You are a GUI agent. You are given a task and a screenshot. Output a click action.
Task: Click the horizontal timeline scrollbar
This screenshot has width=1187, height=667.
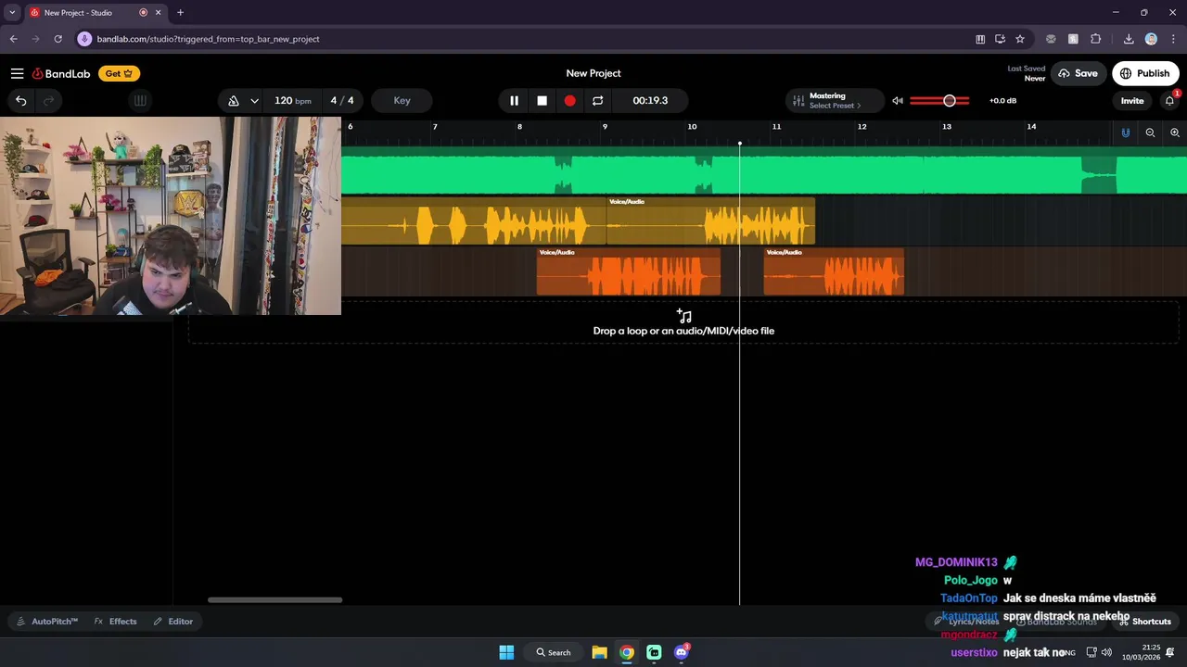point(274,599)
